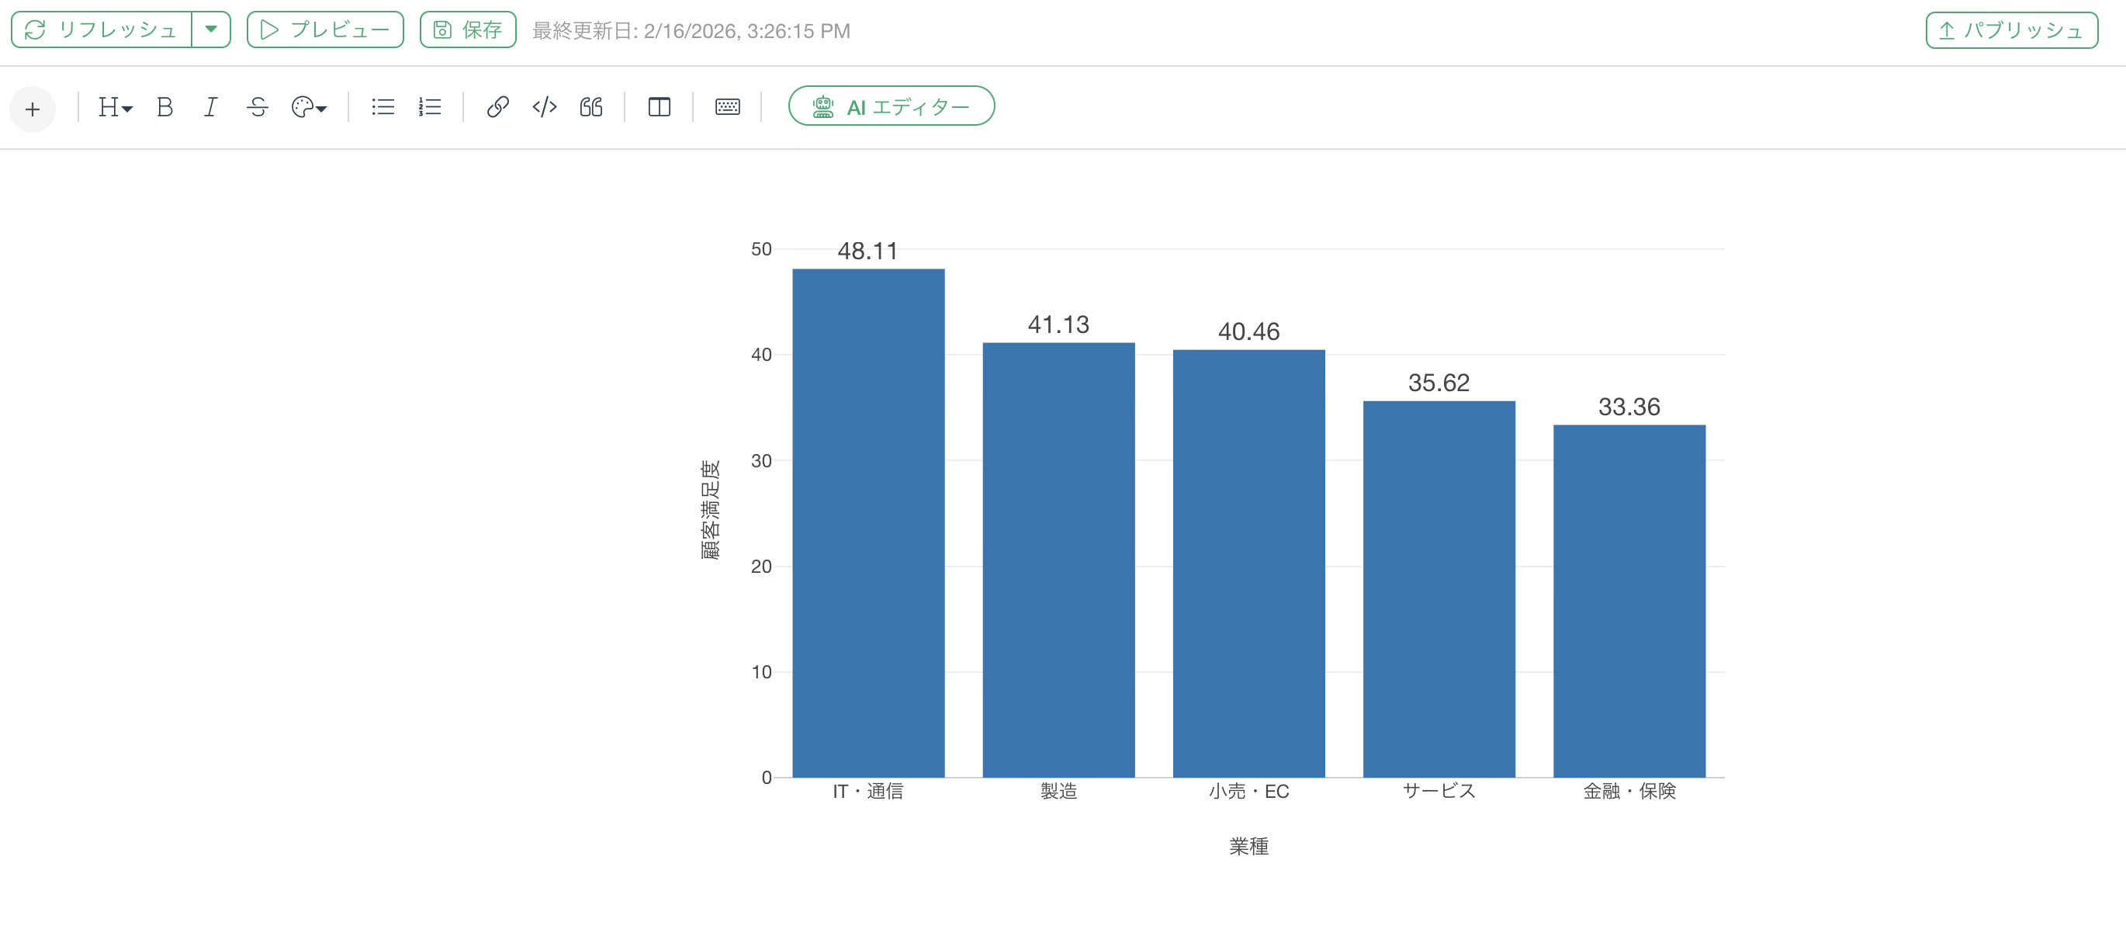The width and height of the screenshot is (2126, 950).
Task: Insert a column layout
Action: [659, 107]
